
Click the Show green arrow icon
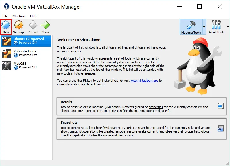45,25
